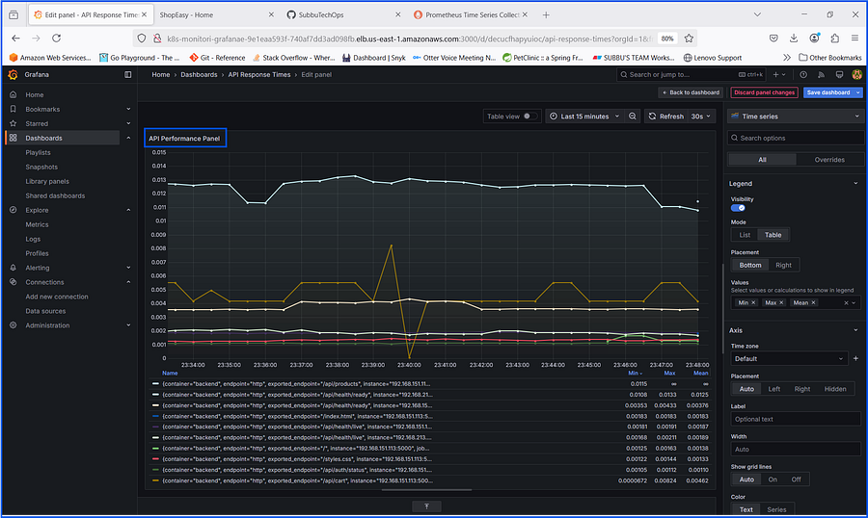The image size is (868, 518).
Task: Switch to the Overrides tab
Action: point(829,160)
